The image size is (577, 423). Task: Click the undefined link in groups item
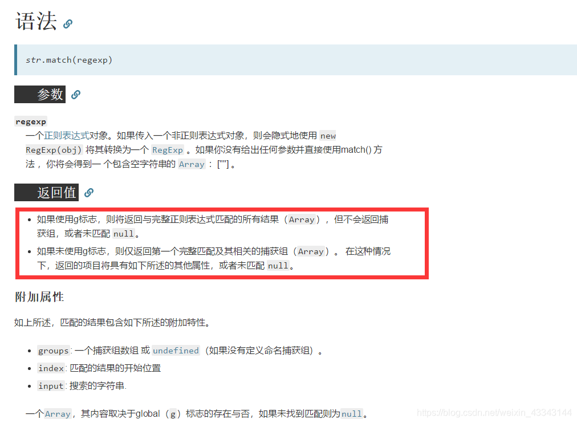176,351
